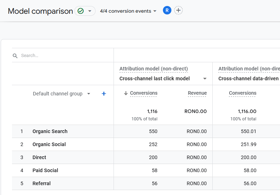
Task: Click the 200 conversions value
Action: pos(153,157)
